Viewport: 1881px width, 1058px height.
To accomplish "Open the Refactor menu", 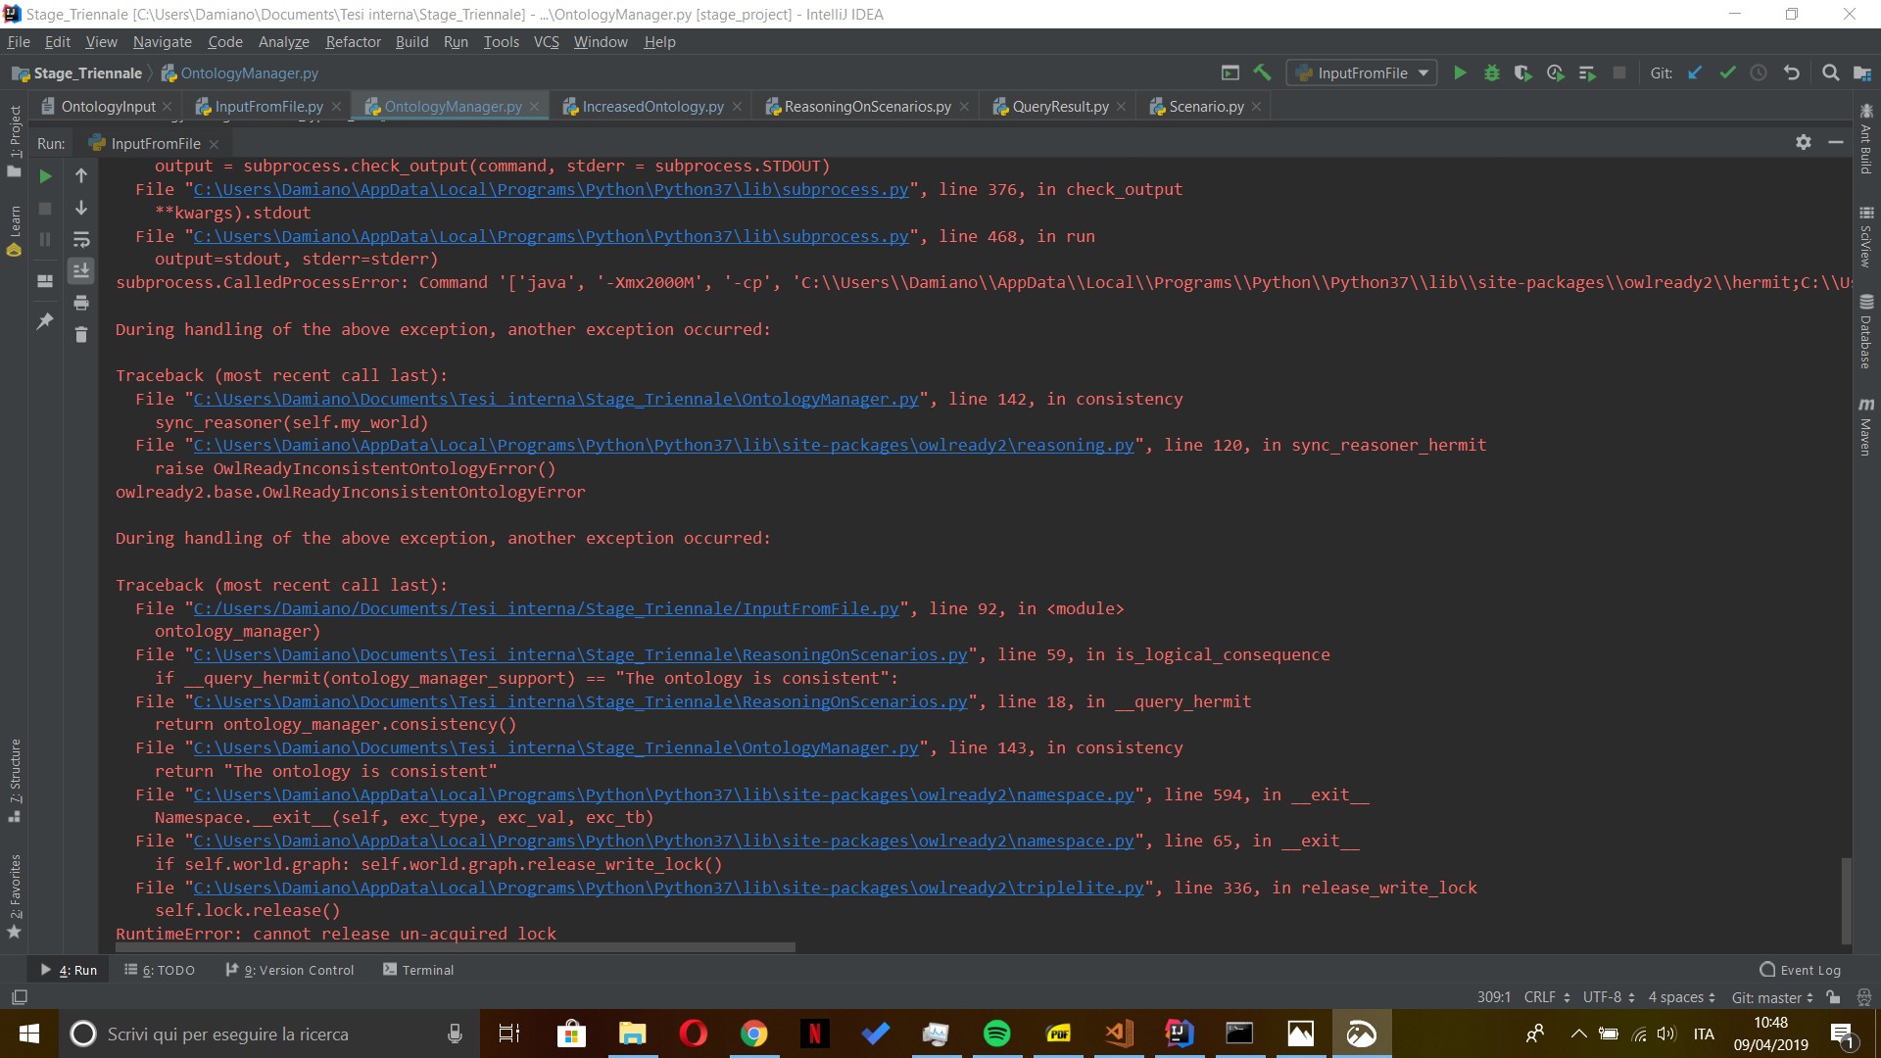I will click(353, 42).
